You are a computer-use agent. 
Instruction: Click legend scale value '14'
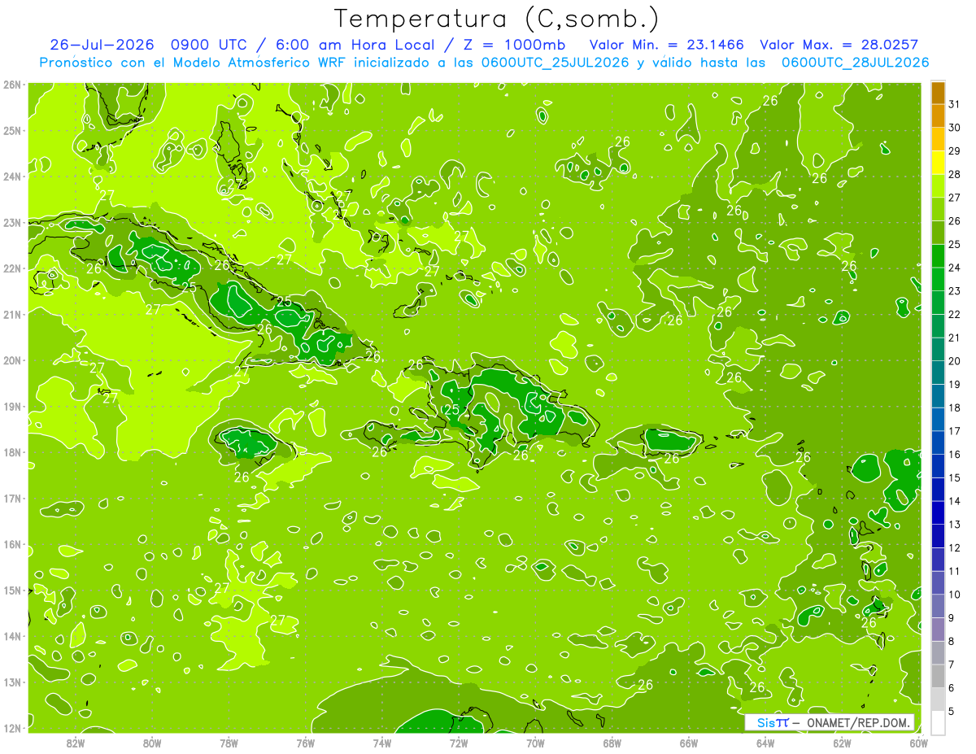954,501
